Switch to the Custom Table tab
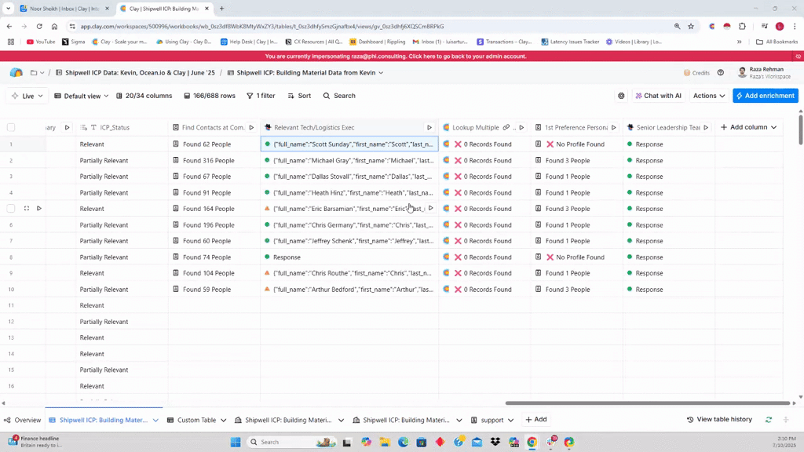This screenshot has height=452, width=804. [x=196, y=420]
